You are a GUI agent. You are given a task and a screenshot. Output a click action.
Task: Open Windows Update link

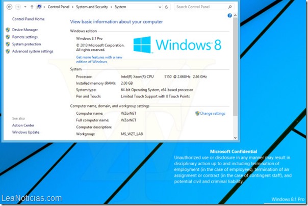pyautogui.click(x=25, y=132)
